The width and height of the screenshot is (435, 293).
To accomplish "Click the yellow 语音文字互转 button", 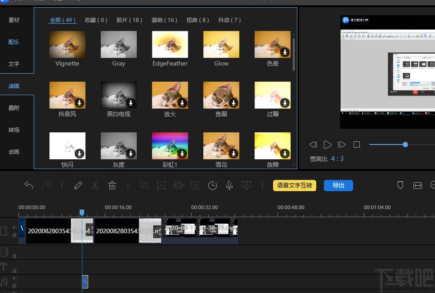I will coord(295,185).
